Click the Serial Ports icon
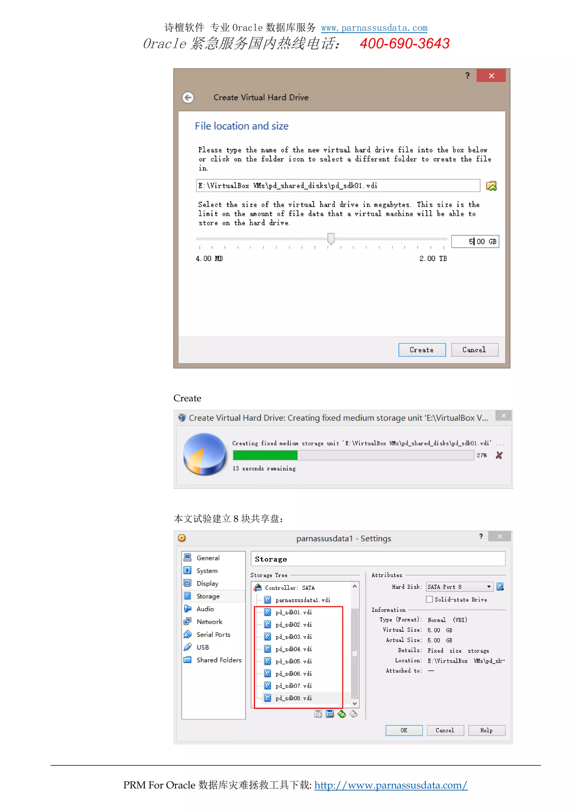 (x=188, y=634)
